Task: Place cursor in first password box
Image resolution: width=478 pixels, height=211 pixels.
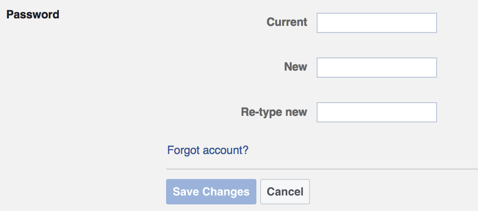Action: tap(376, 23)
